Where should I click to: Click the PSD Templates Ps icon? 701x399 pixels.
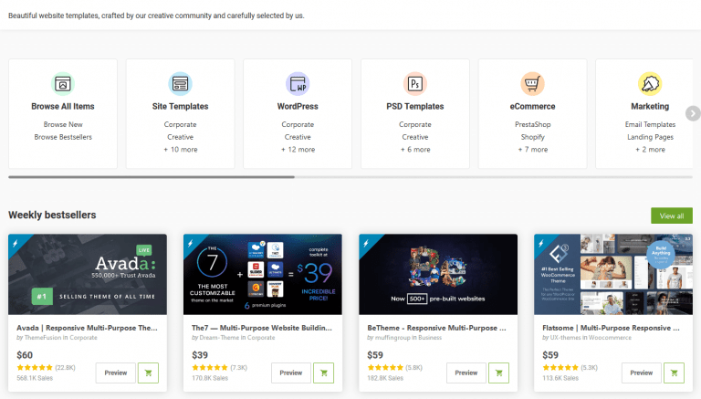click(x=415, y=84)
